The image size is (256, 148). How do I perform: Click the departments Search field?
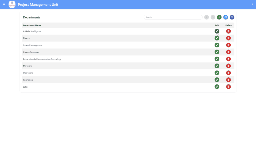click(x=173, y=17)
